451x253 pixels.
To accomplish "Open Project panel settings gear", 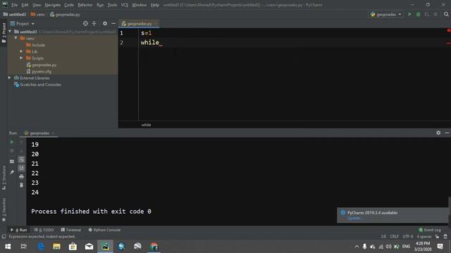I will click(105, 23).
